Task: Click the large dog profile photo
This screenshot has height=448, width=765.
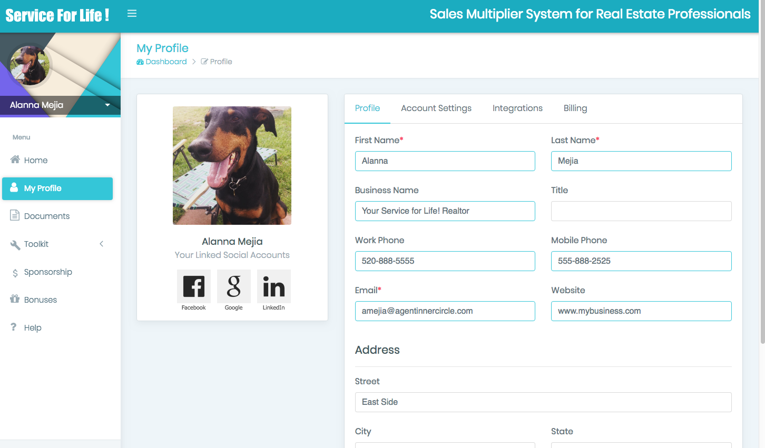Action: pyautogui.click(x=232, y=165)
